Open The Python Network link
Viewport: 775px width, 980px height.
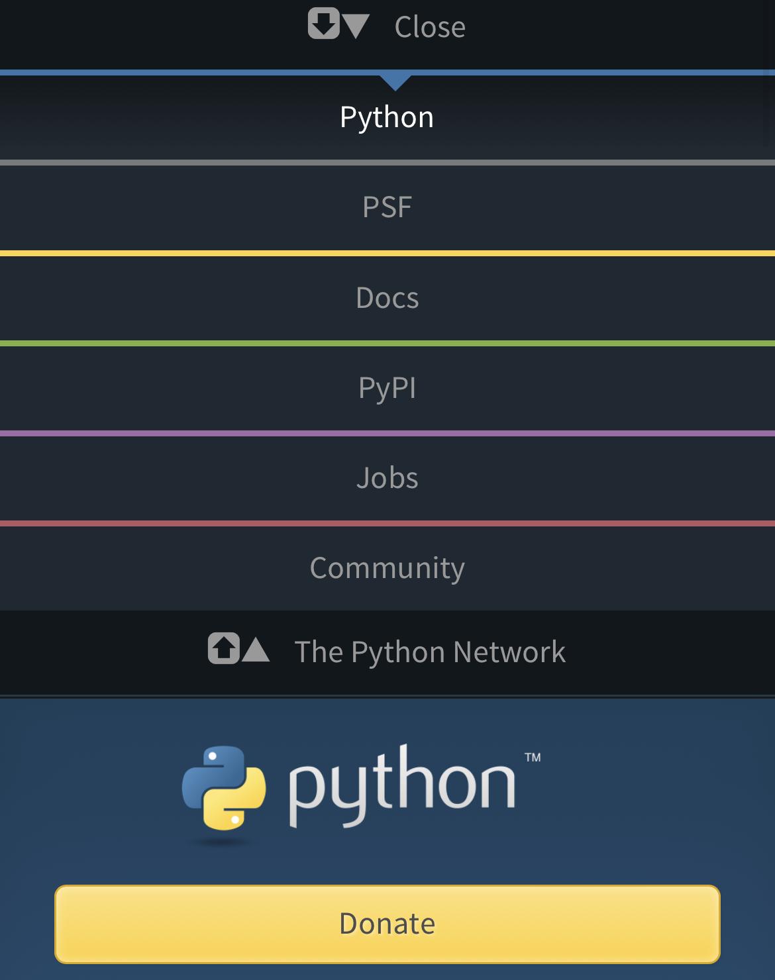[x=430, y=652]
